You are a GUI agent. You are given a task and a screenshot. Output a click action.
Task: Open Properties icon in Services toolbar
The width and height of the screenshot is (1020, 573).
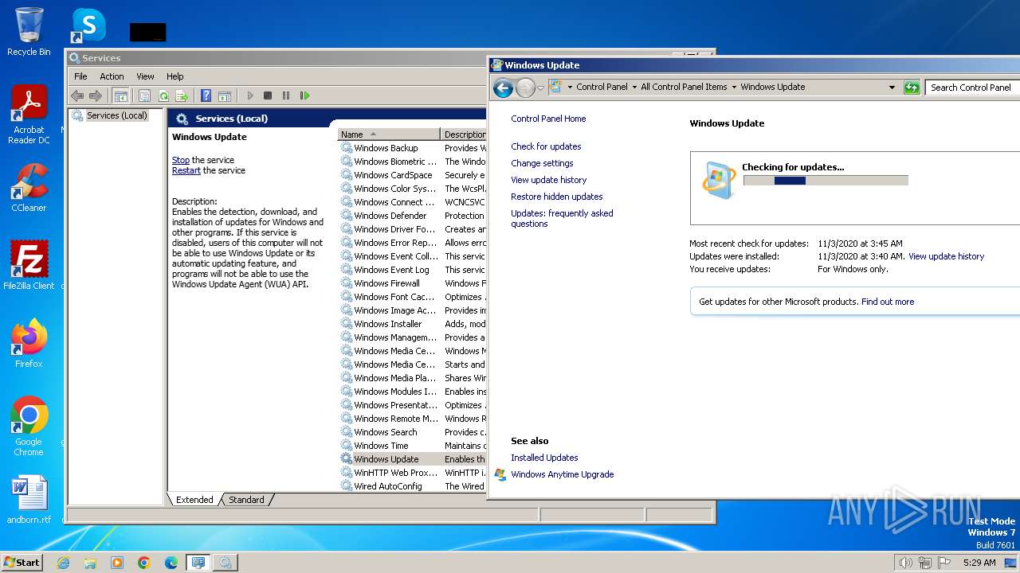pos(144,95)
